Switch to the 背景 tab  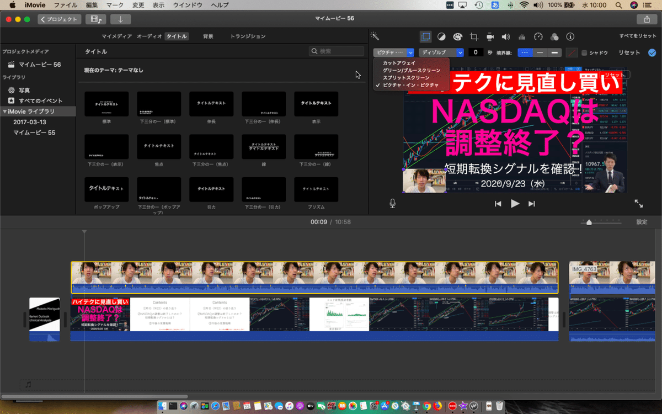pyautogui.click(x=208, y=36)
